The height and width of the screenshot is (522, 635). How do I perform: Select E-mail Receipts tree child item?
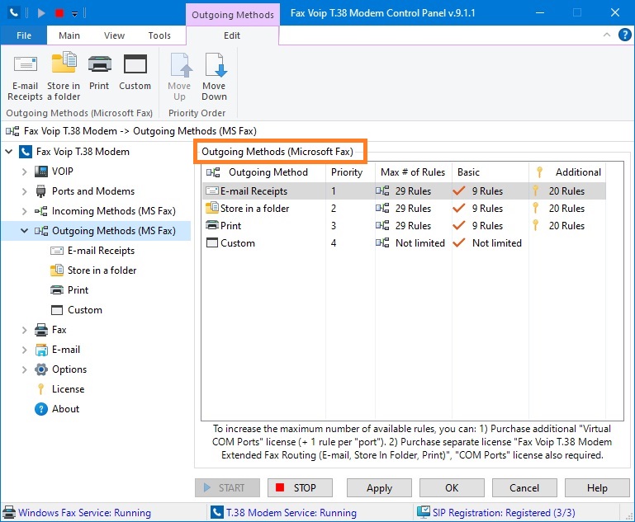pyautogui.click(x=101, y=251)
